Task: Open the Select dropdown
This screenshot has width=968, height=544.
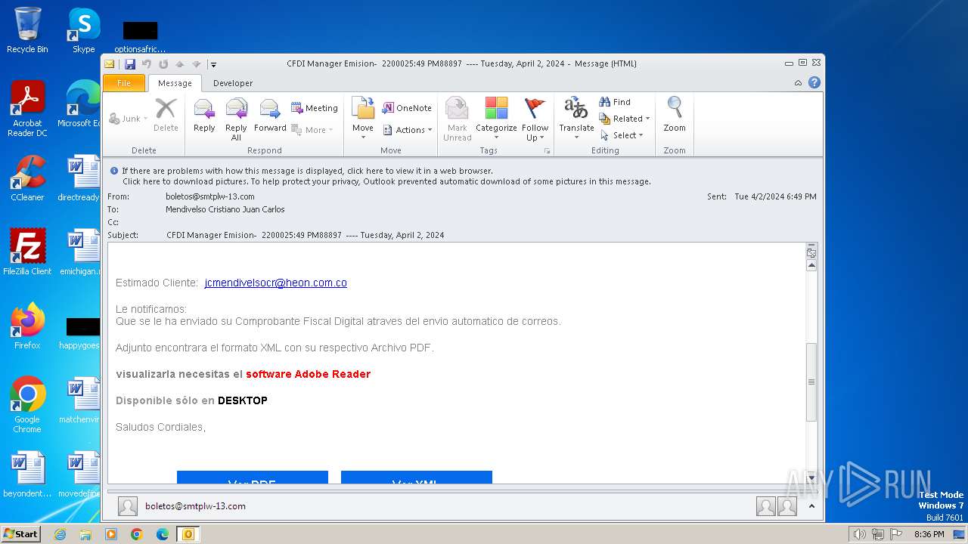Action: pos(622,135)
